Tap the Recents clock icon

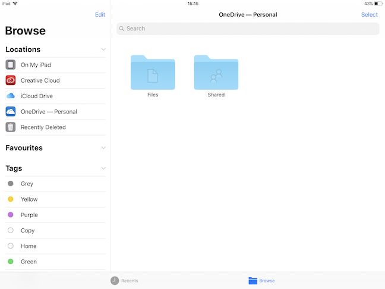[x=115, y=281]
